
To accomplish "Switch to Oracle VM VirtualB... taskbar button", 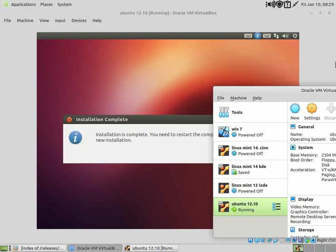I will coord(95,248).
